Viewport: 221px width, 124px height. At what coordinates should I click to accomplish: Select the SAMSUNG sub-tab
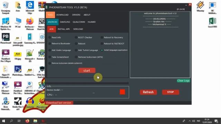coord(65,22)
